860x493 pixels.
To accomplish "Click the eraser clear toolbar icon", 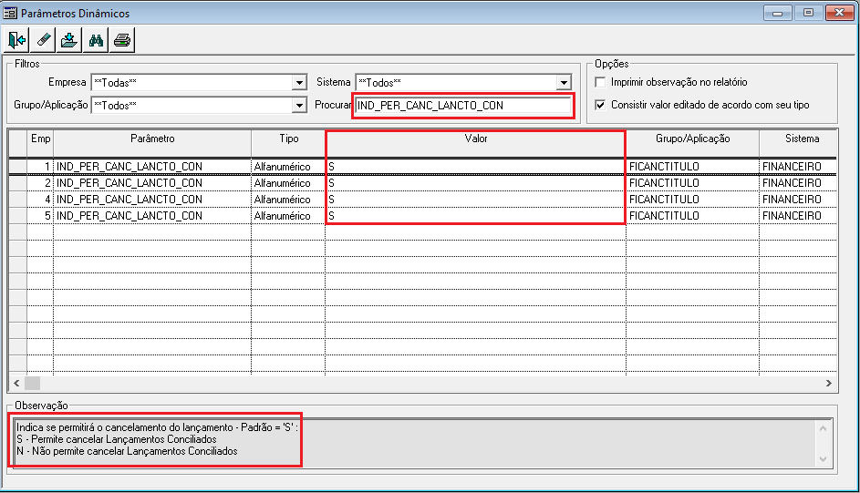I will [x=43, y=40].
